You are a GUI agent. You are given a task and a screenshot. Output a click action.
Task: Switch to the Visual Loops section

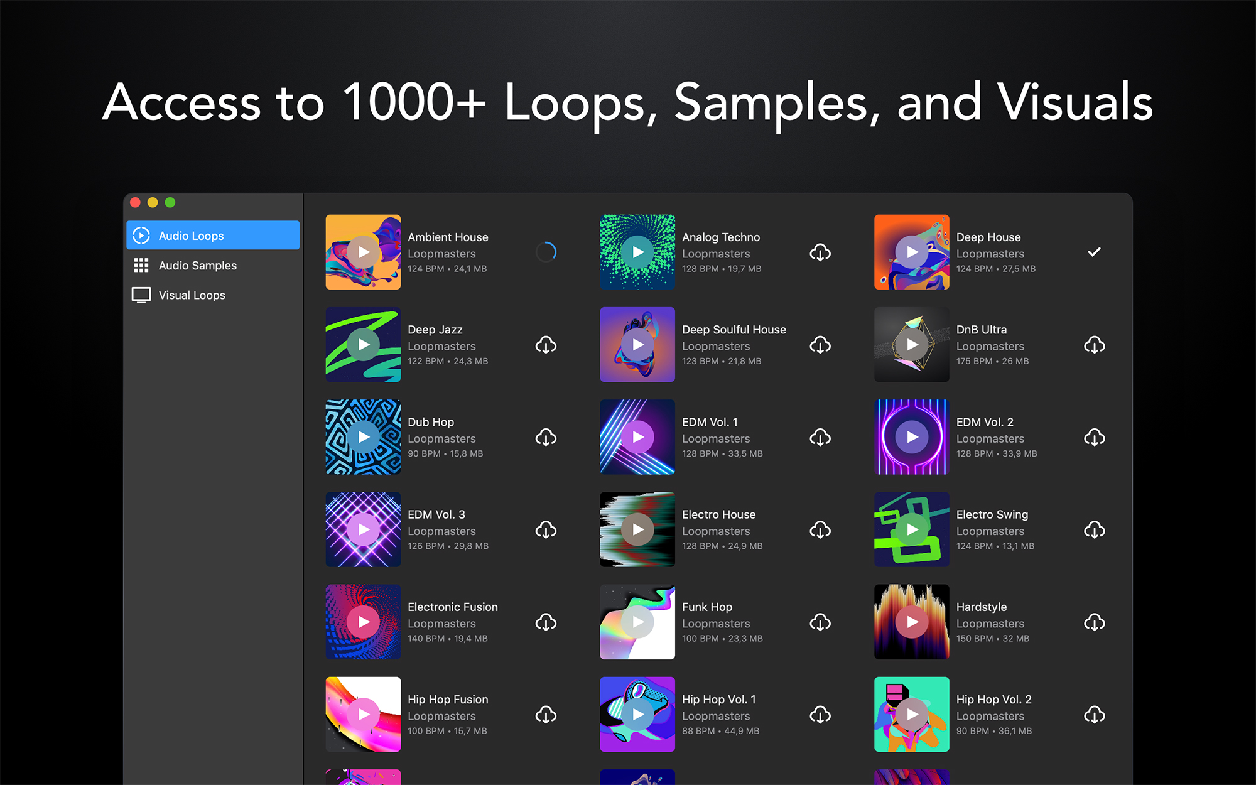coord(192,295)
